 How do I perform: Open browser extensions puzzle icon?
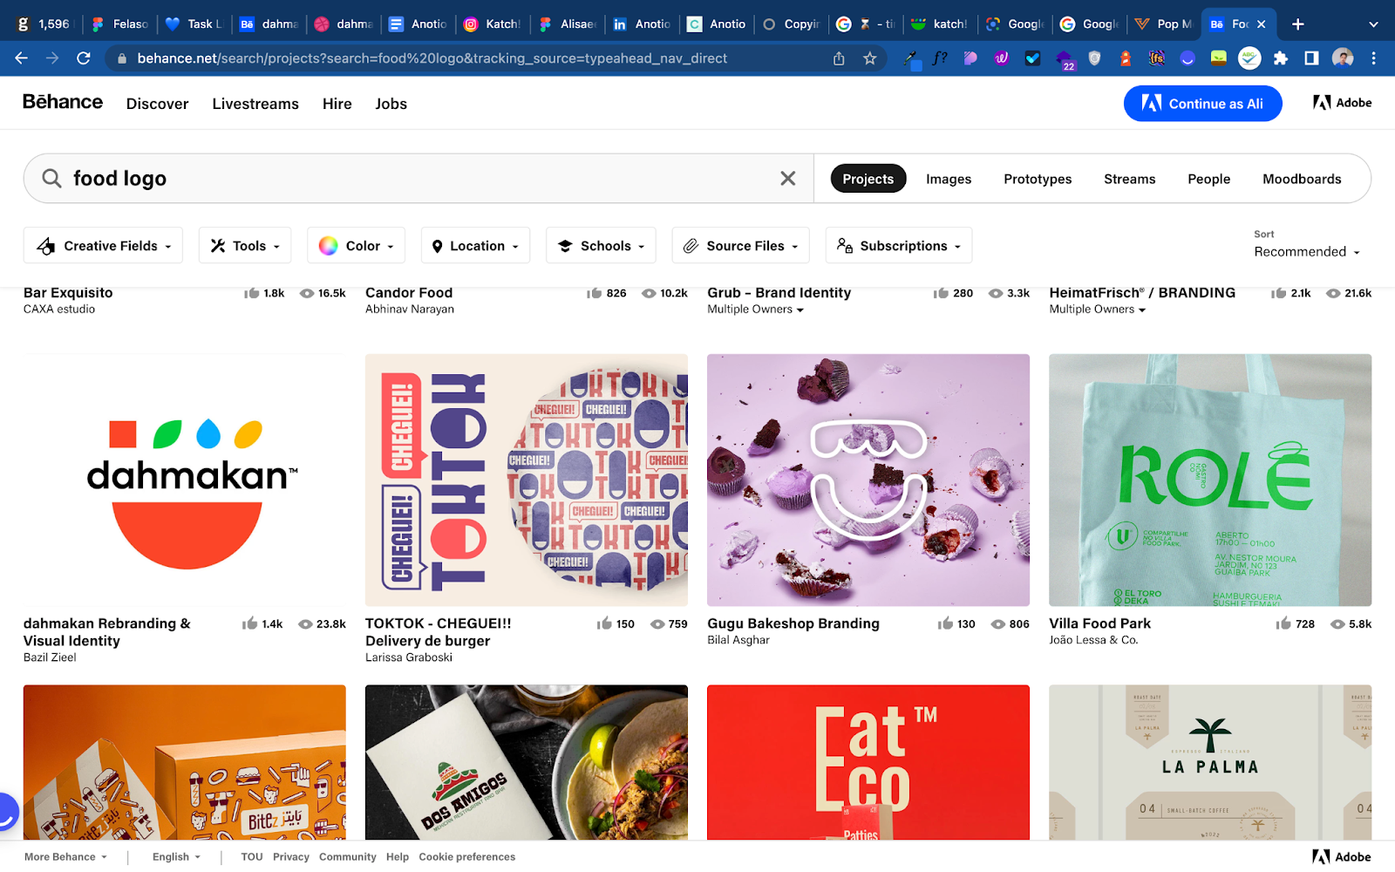click(1280, 58)
